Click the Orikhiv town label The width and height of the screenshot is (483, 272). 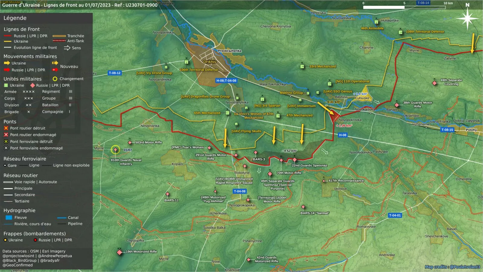(210, 62)
